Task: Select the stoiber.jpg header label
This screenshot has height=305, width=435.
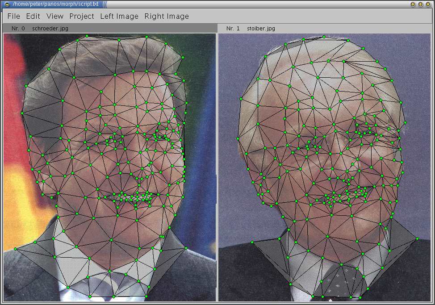Action: coord(261,28)
